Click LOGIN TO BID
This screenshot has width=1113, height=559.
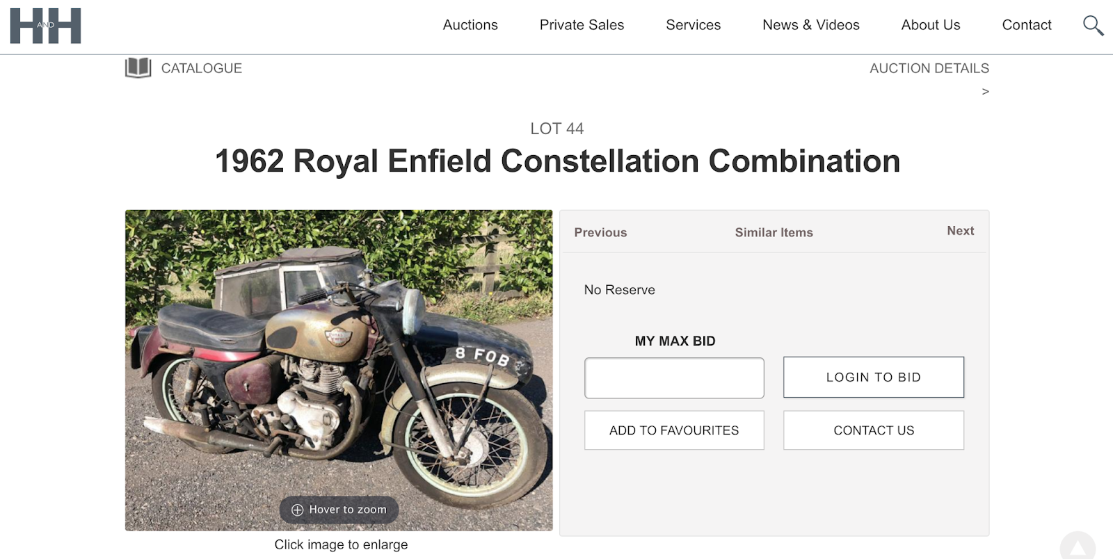coord(873,377)
